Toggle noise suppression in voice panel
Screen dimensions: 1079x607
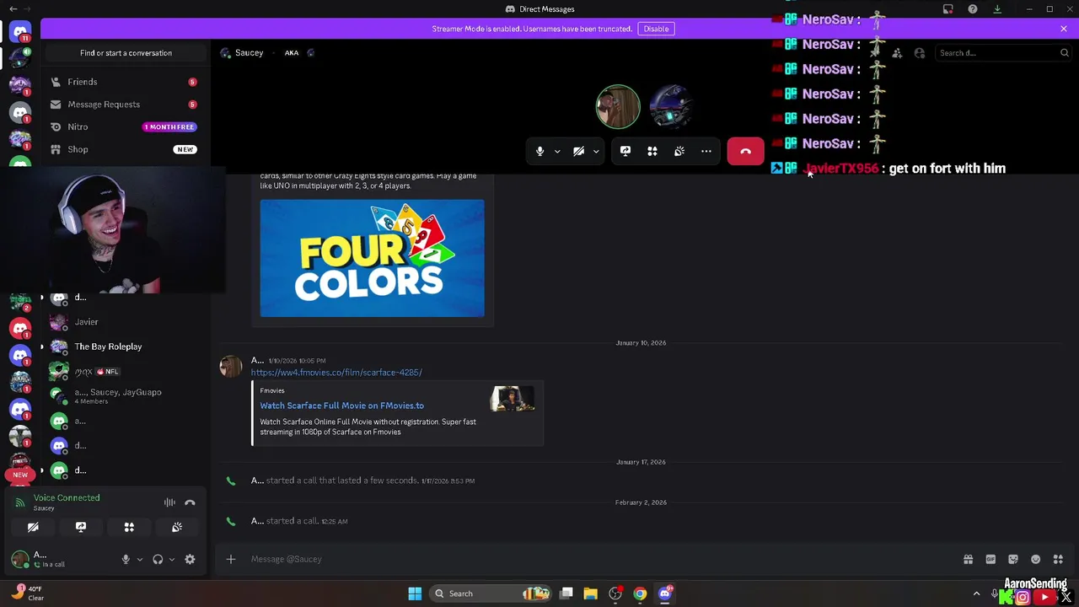(169, 502)
